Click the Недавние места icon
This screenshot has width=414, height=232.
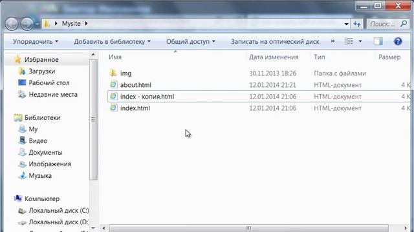tap(22, 94)
